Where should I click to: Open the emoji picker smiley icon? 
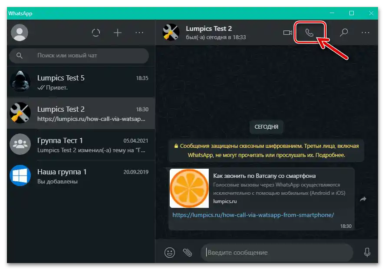170,253
